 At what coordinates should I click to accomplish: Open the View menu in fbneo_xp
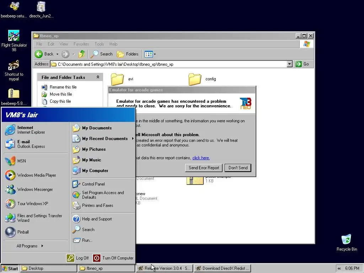[x=64, y=44]
